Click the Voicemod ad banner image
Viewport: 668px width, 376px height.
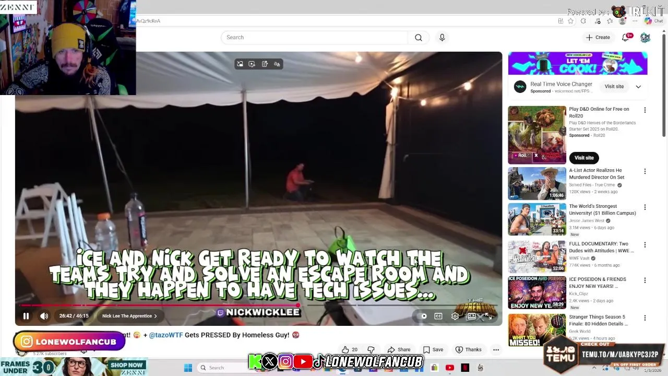pos(578,63)
